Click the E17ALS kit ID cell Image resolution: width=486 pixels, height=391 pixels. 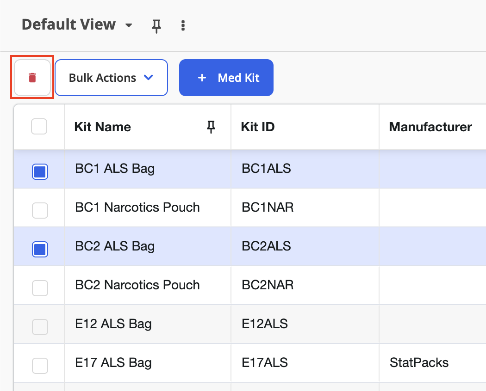pos(305,363)
